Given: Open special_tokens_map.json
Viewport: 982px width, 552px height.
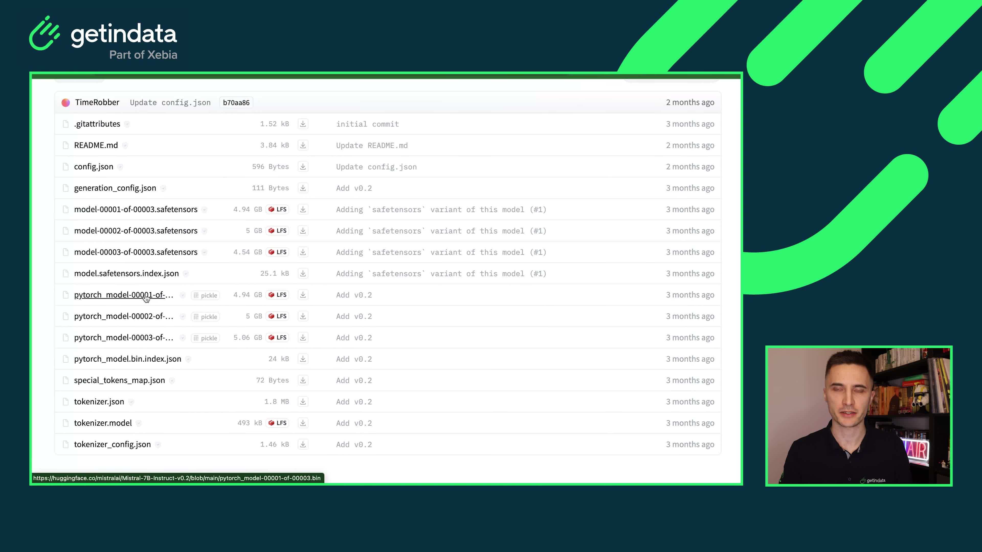Looking at the screenshot, I should 119,380.
